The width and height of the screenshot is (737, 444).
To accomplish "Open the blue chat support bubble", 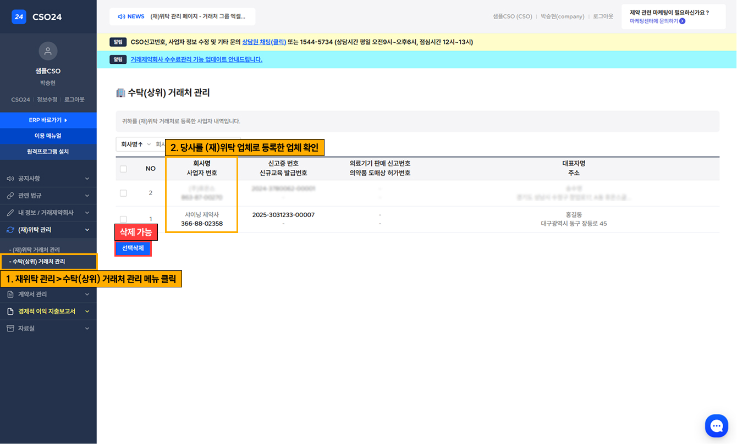I will (x=716, y=425).
